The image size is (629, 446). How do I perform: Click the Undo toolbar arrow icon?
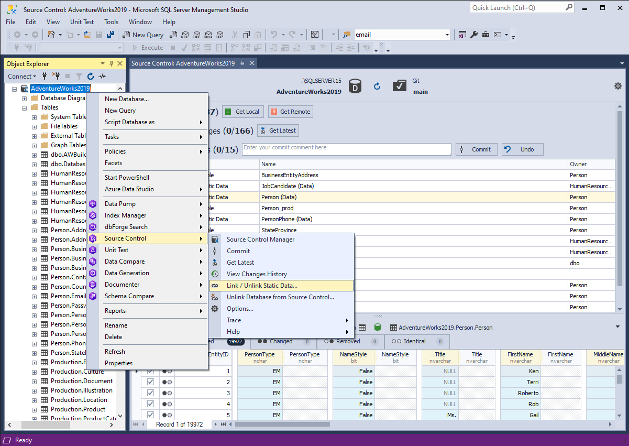(x=274, y=35)
